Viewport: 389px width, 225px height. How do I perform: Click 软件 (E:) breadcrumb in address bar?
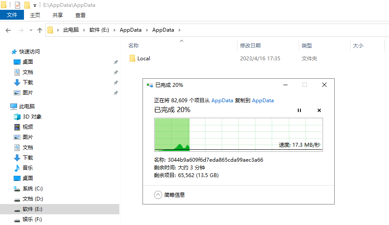tap(99, 30)
